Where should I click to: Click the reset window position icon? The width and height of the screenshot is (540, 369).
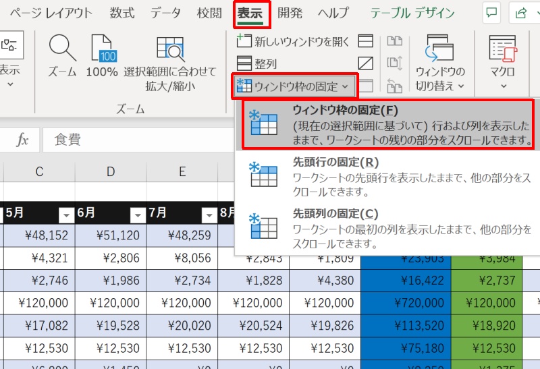[394, 86]
